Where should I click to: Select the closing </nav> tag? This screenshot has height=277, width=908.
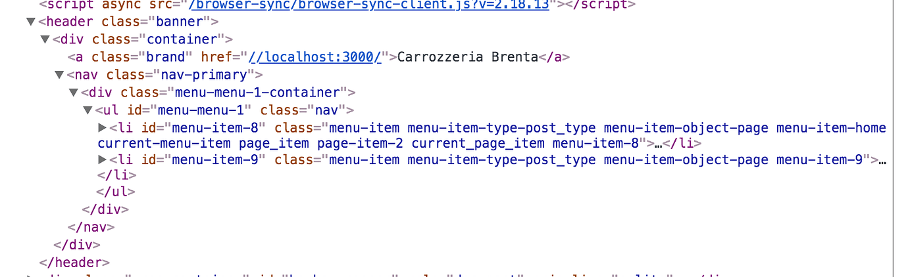click(x=91, y=227)
